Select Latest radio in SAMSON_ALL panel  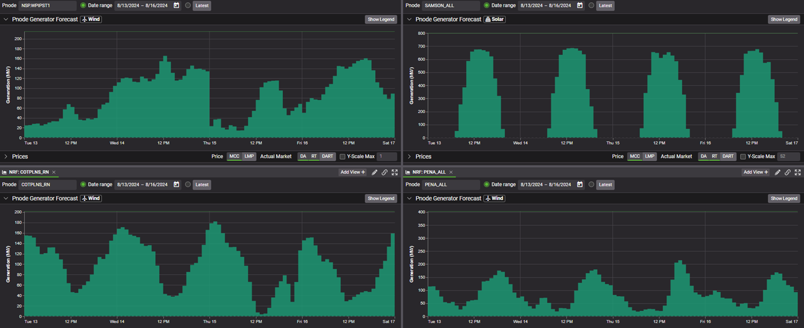click(591, 6)
